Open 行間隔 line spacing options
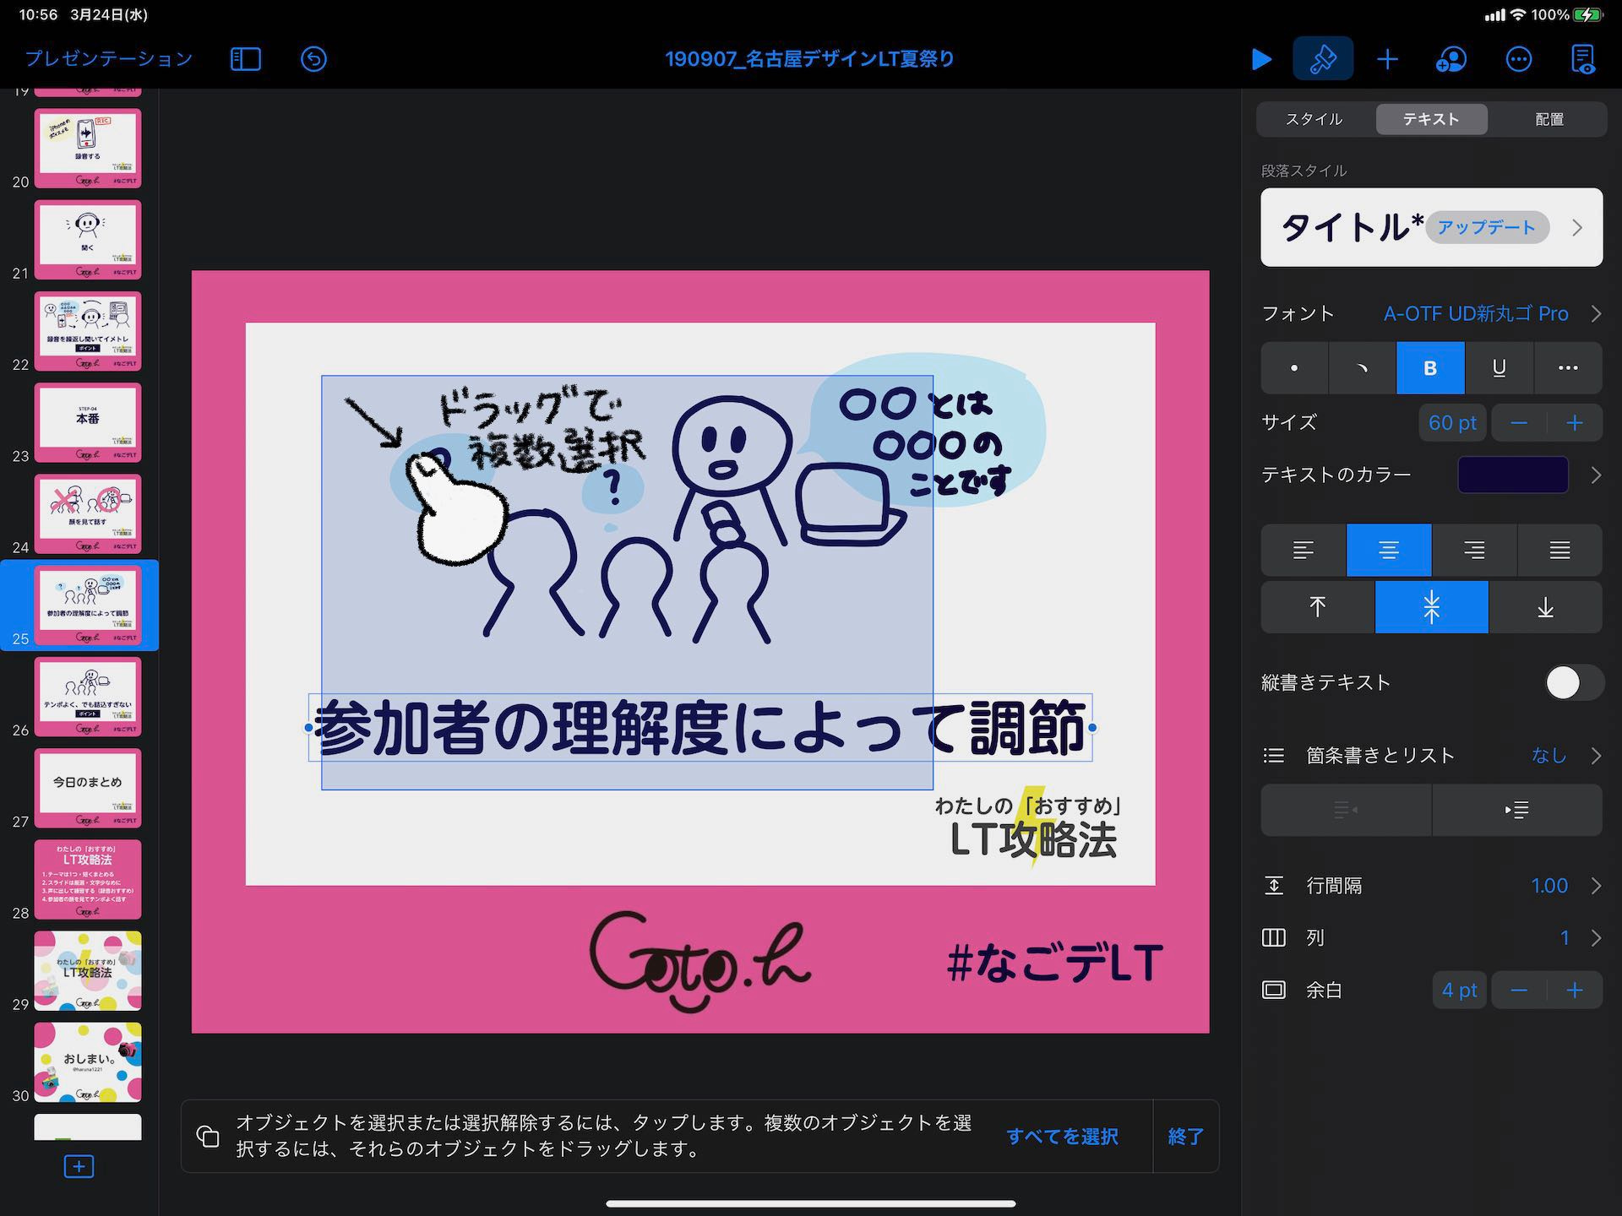 pyautogui.click(x=1432, y=886)
